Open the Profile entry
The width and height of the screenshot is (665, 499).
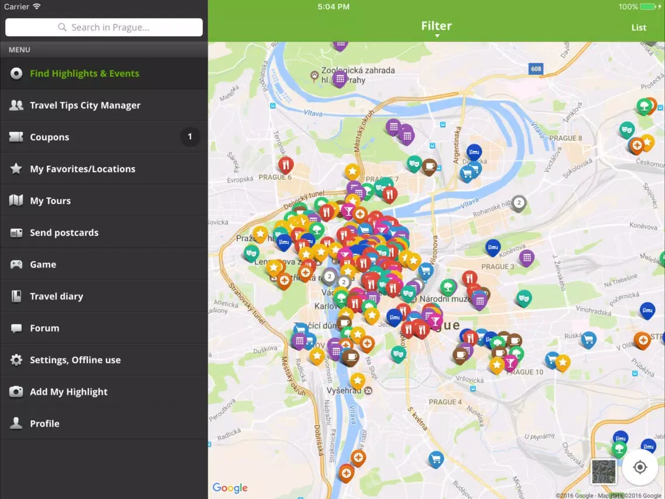point(104,423)
